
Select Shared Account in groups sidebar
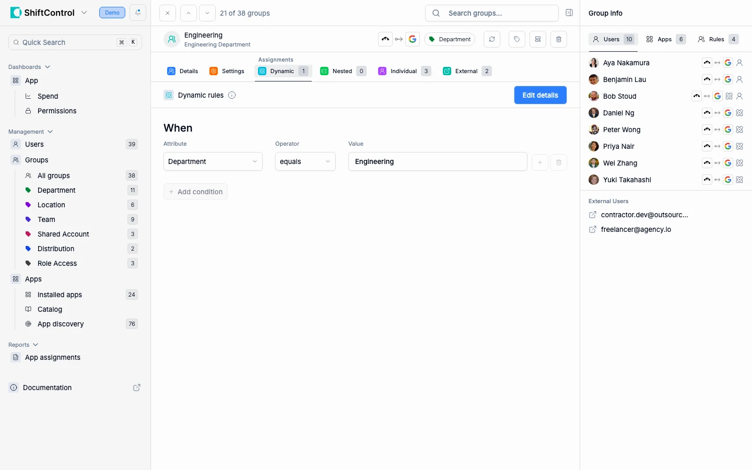(63, 234)
